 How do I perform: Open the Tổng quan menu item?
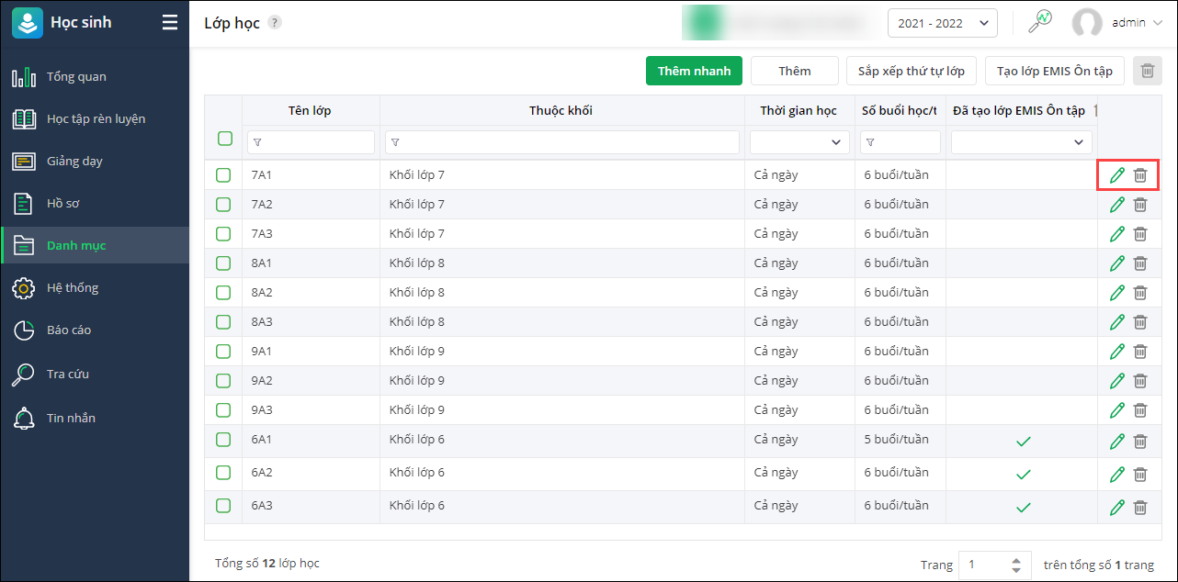76,77
